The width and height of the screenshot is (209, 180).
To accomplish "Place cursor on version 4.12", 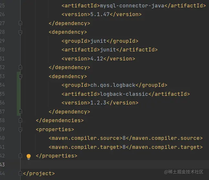I will click(97, 59).
